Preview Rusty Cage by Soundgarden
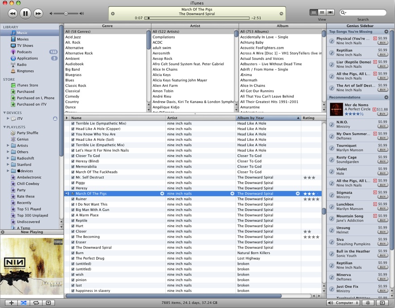The image size is (395, 308). 332,160
